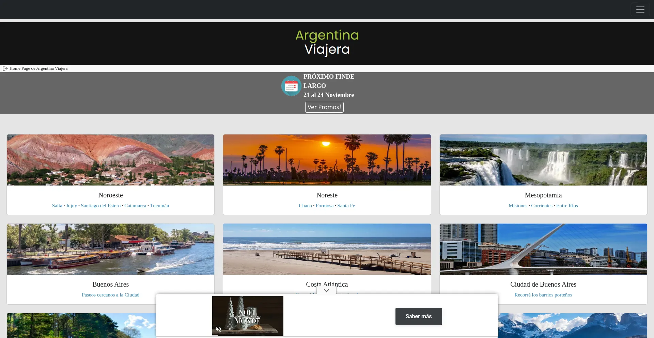Open the hamburger navigation menu
The width and height of the screenshot is (654, 338).
point(640,10)
